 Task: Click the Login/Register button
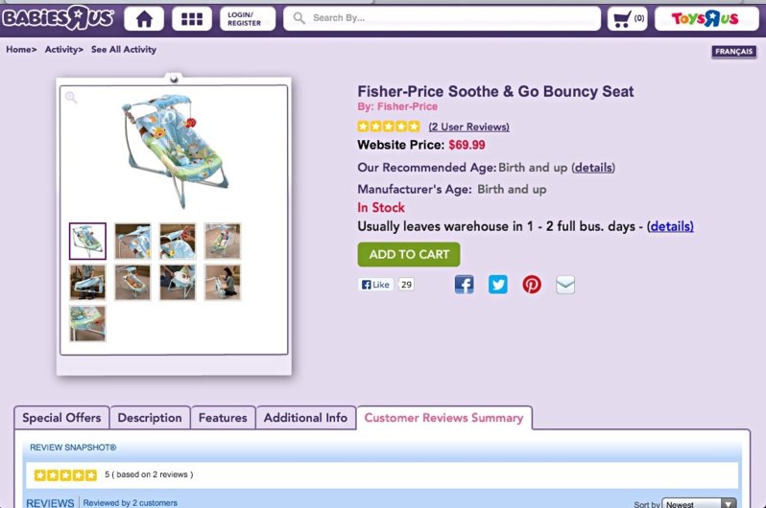point(247,18)
